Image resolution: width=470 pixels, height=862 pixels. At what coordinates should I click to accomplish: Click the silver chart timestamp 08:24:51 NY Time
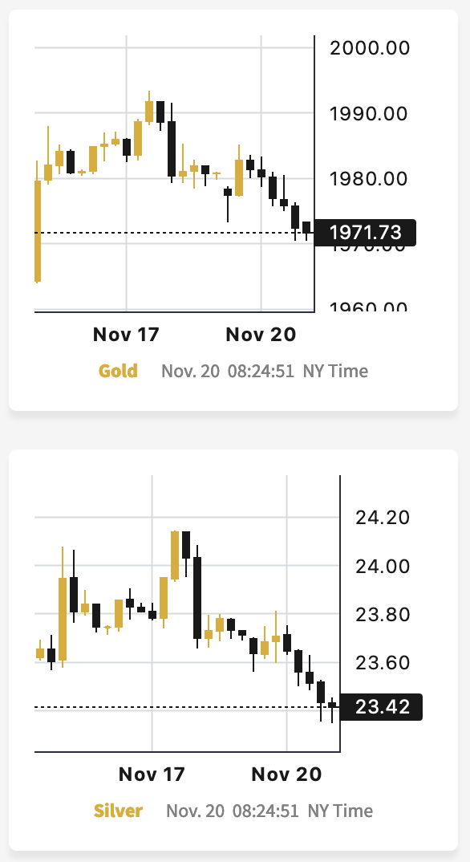point(302,811)
